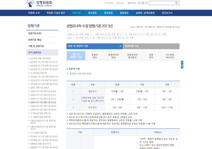Screen dimensions: 212x149
Task: Open 구 강도범죄 양형기준
Action: pos(38,73)
